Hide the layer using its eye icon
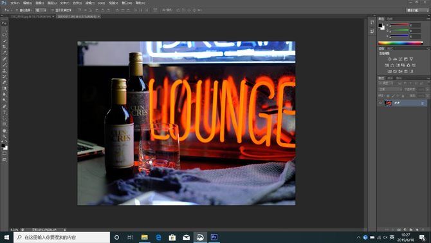Image resolution: width=431 pixels, height=243 pixels. pyautogui.click(x=380, y=102)
